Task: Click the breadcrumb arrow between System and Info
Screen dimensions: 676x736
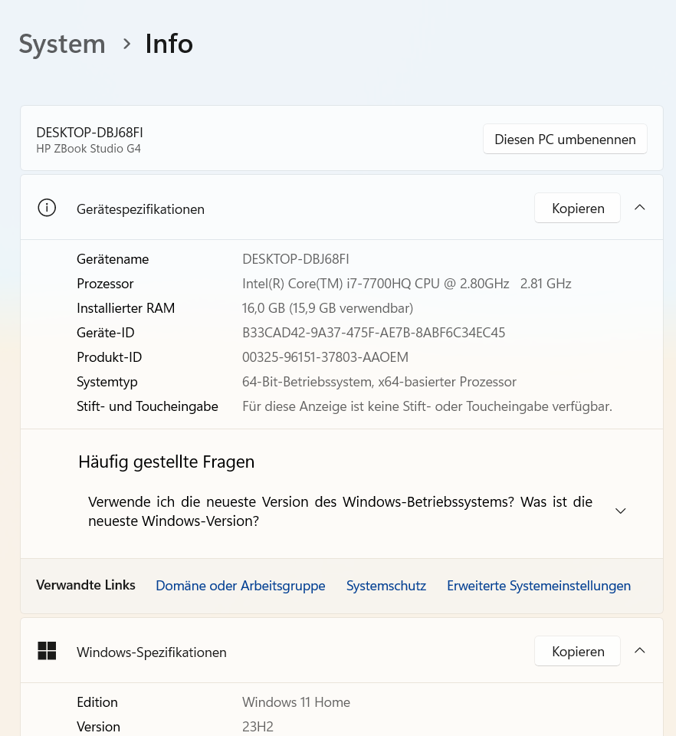Action: [x=126, y=44]
